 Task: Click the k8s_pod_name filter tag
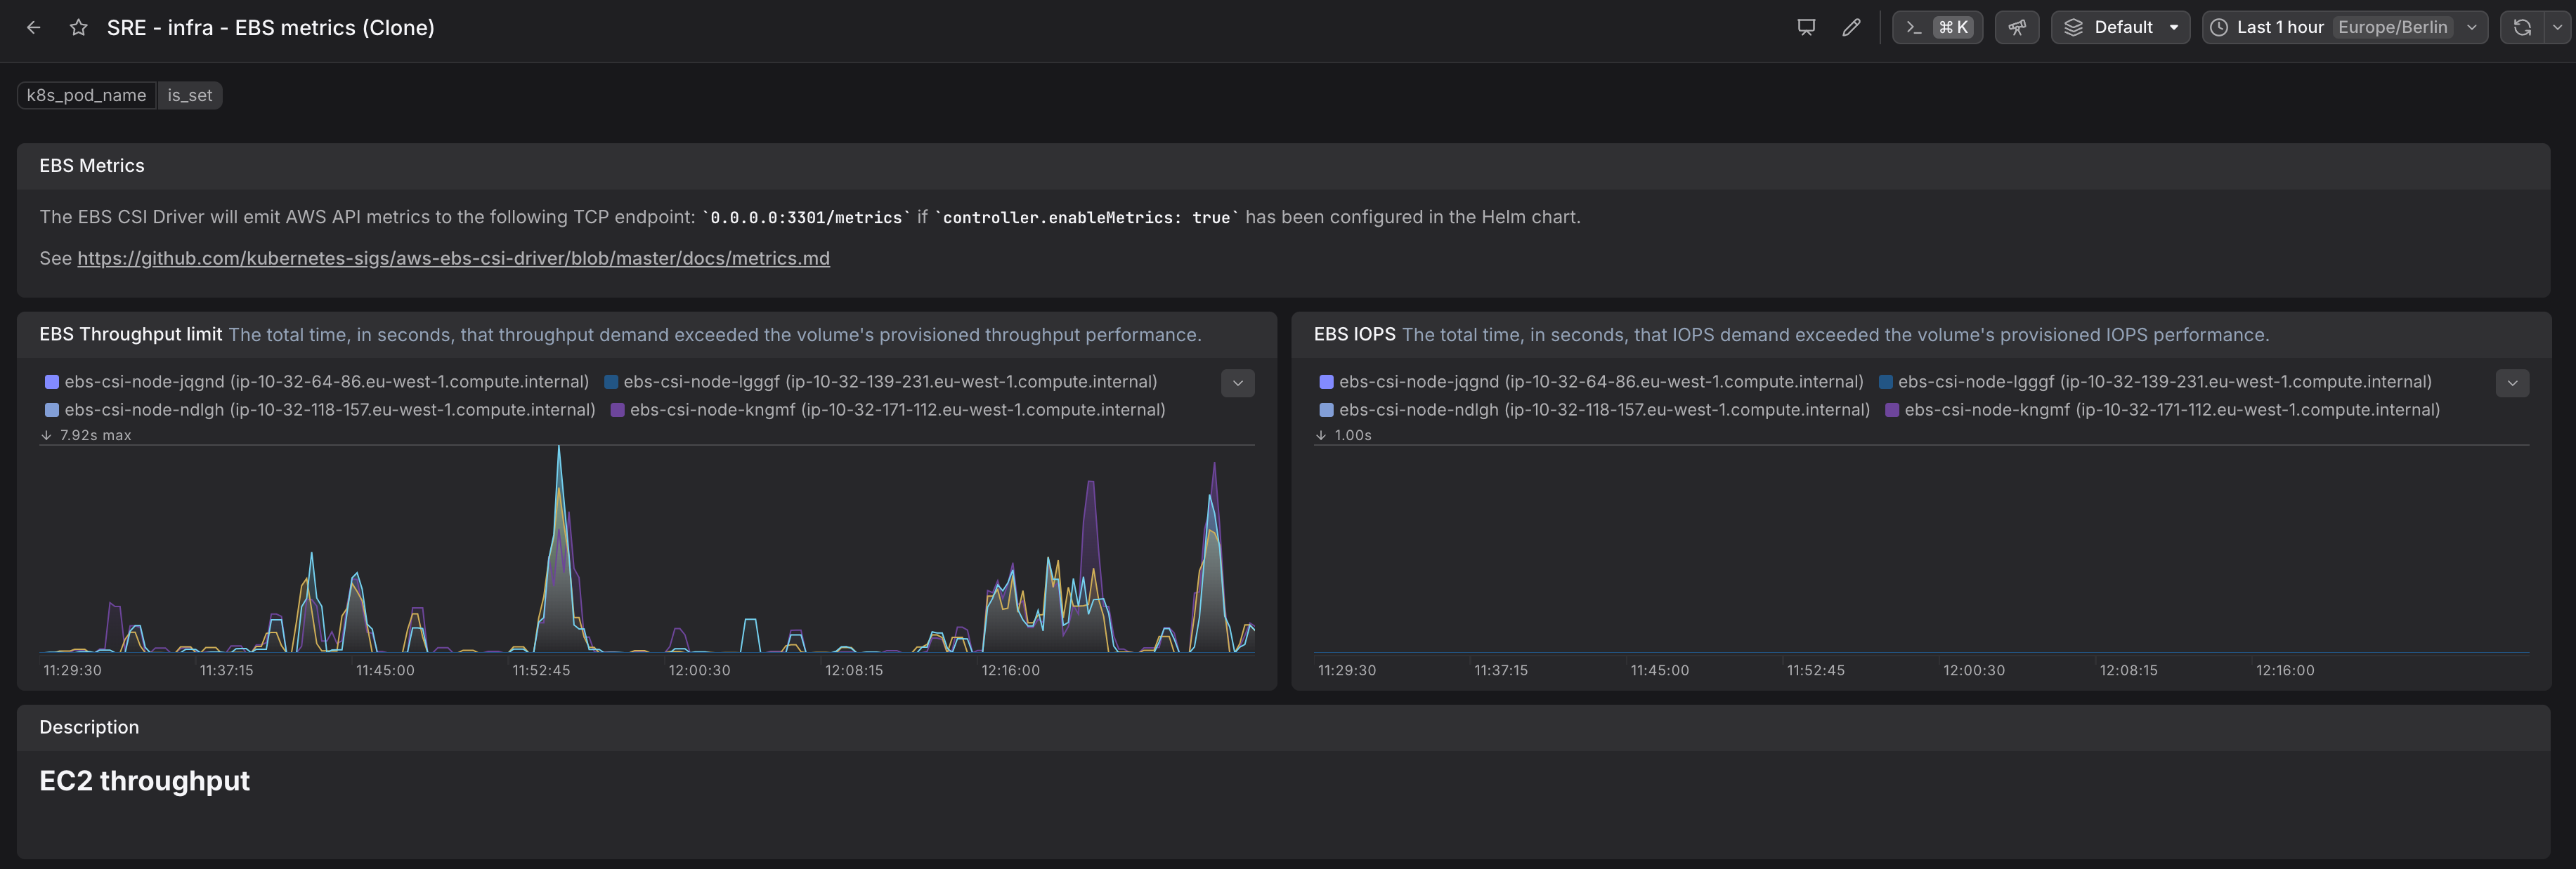pos(86,96)
